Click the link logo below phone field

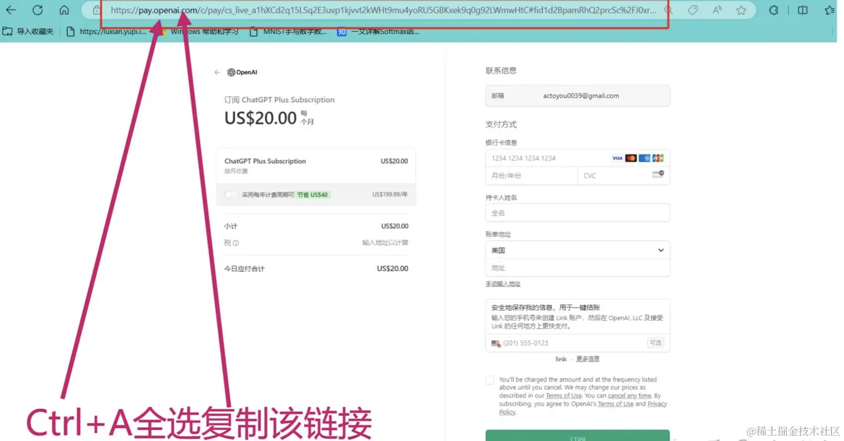pyautogui.click(x=561, y=359)
